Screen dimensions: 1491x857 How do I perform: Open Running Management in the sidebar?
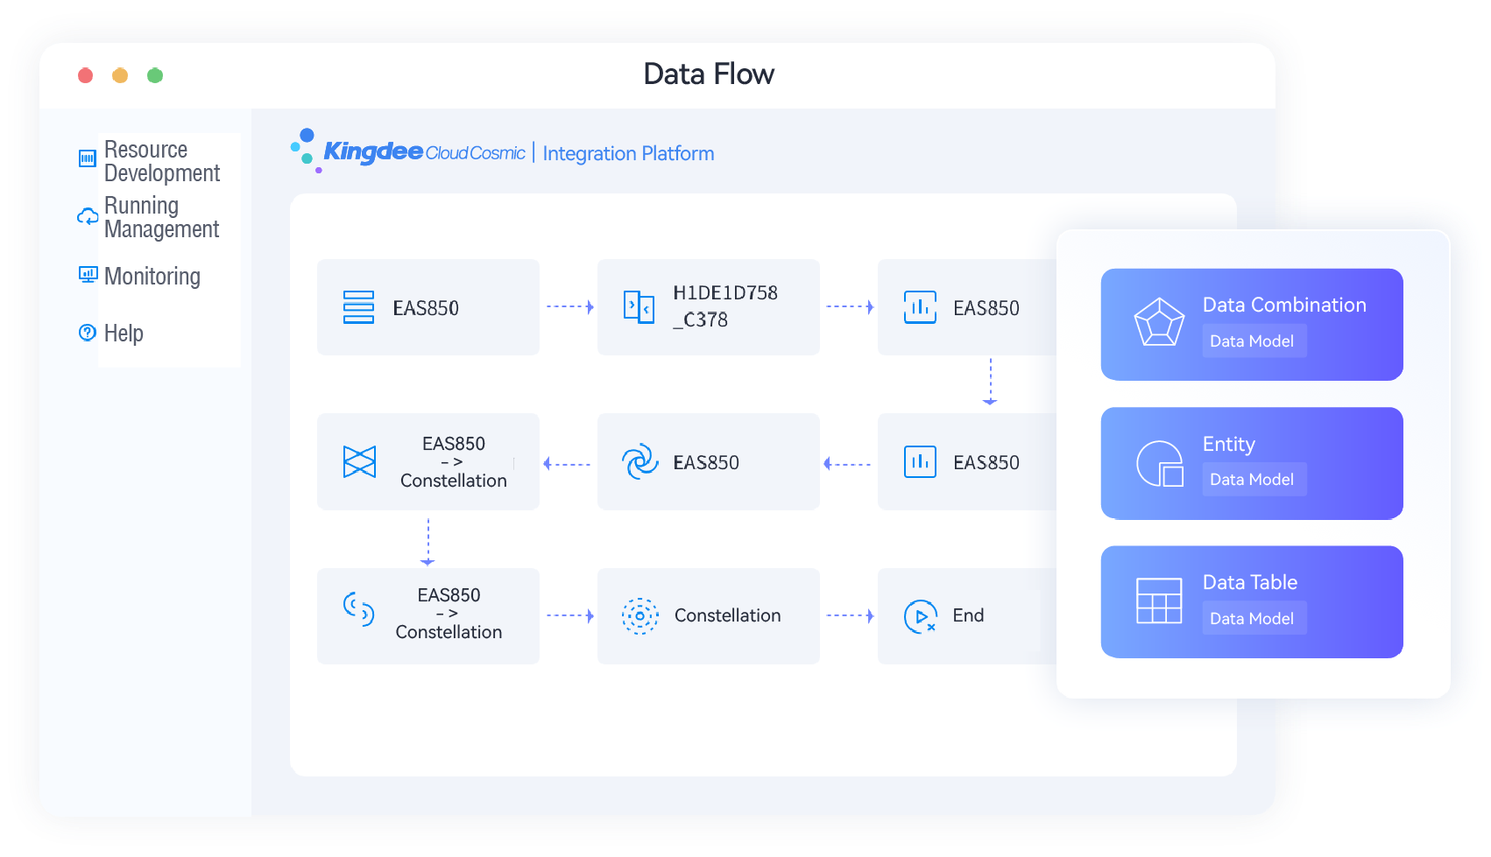click(161, 217)
